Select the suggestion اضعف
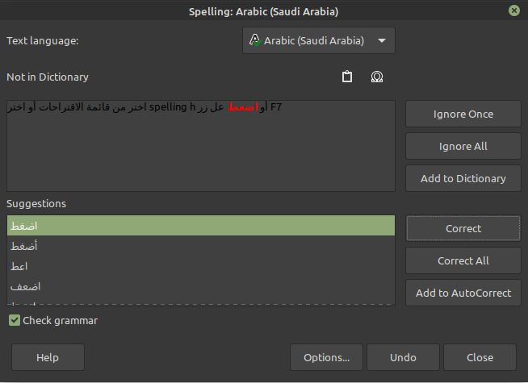 click(200, 286)
